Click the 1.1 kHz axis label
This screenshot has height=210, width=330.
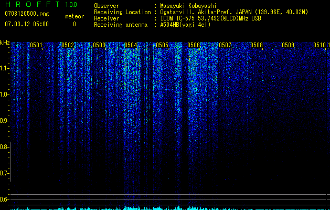click(4, 68)
